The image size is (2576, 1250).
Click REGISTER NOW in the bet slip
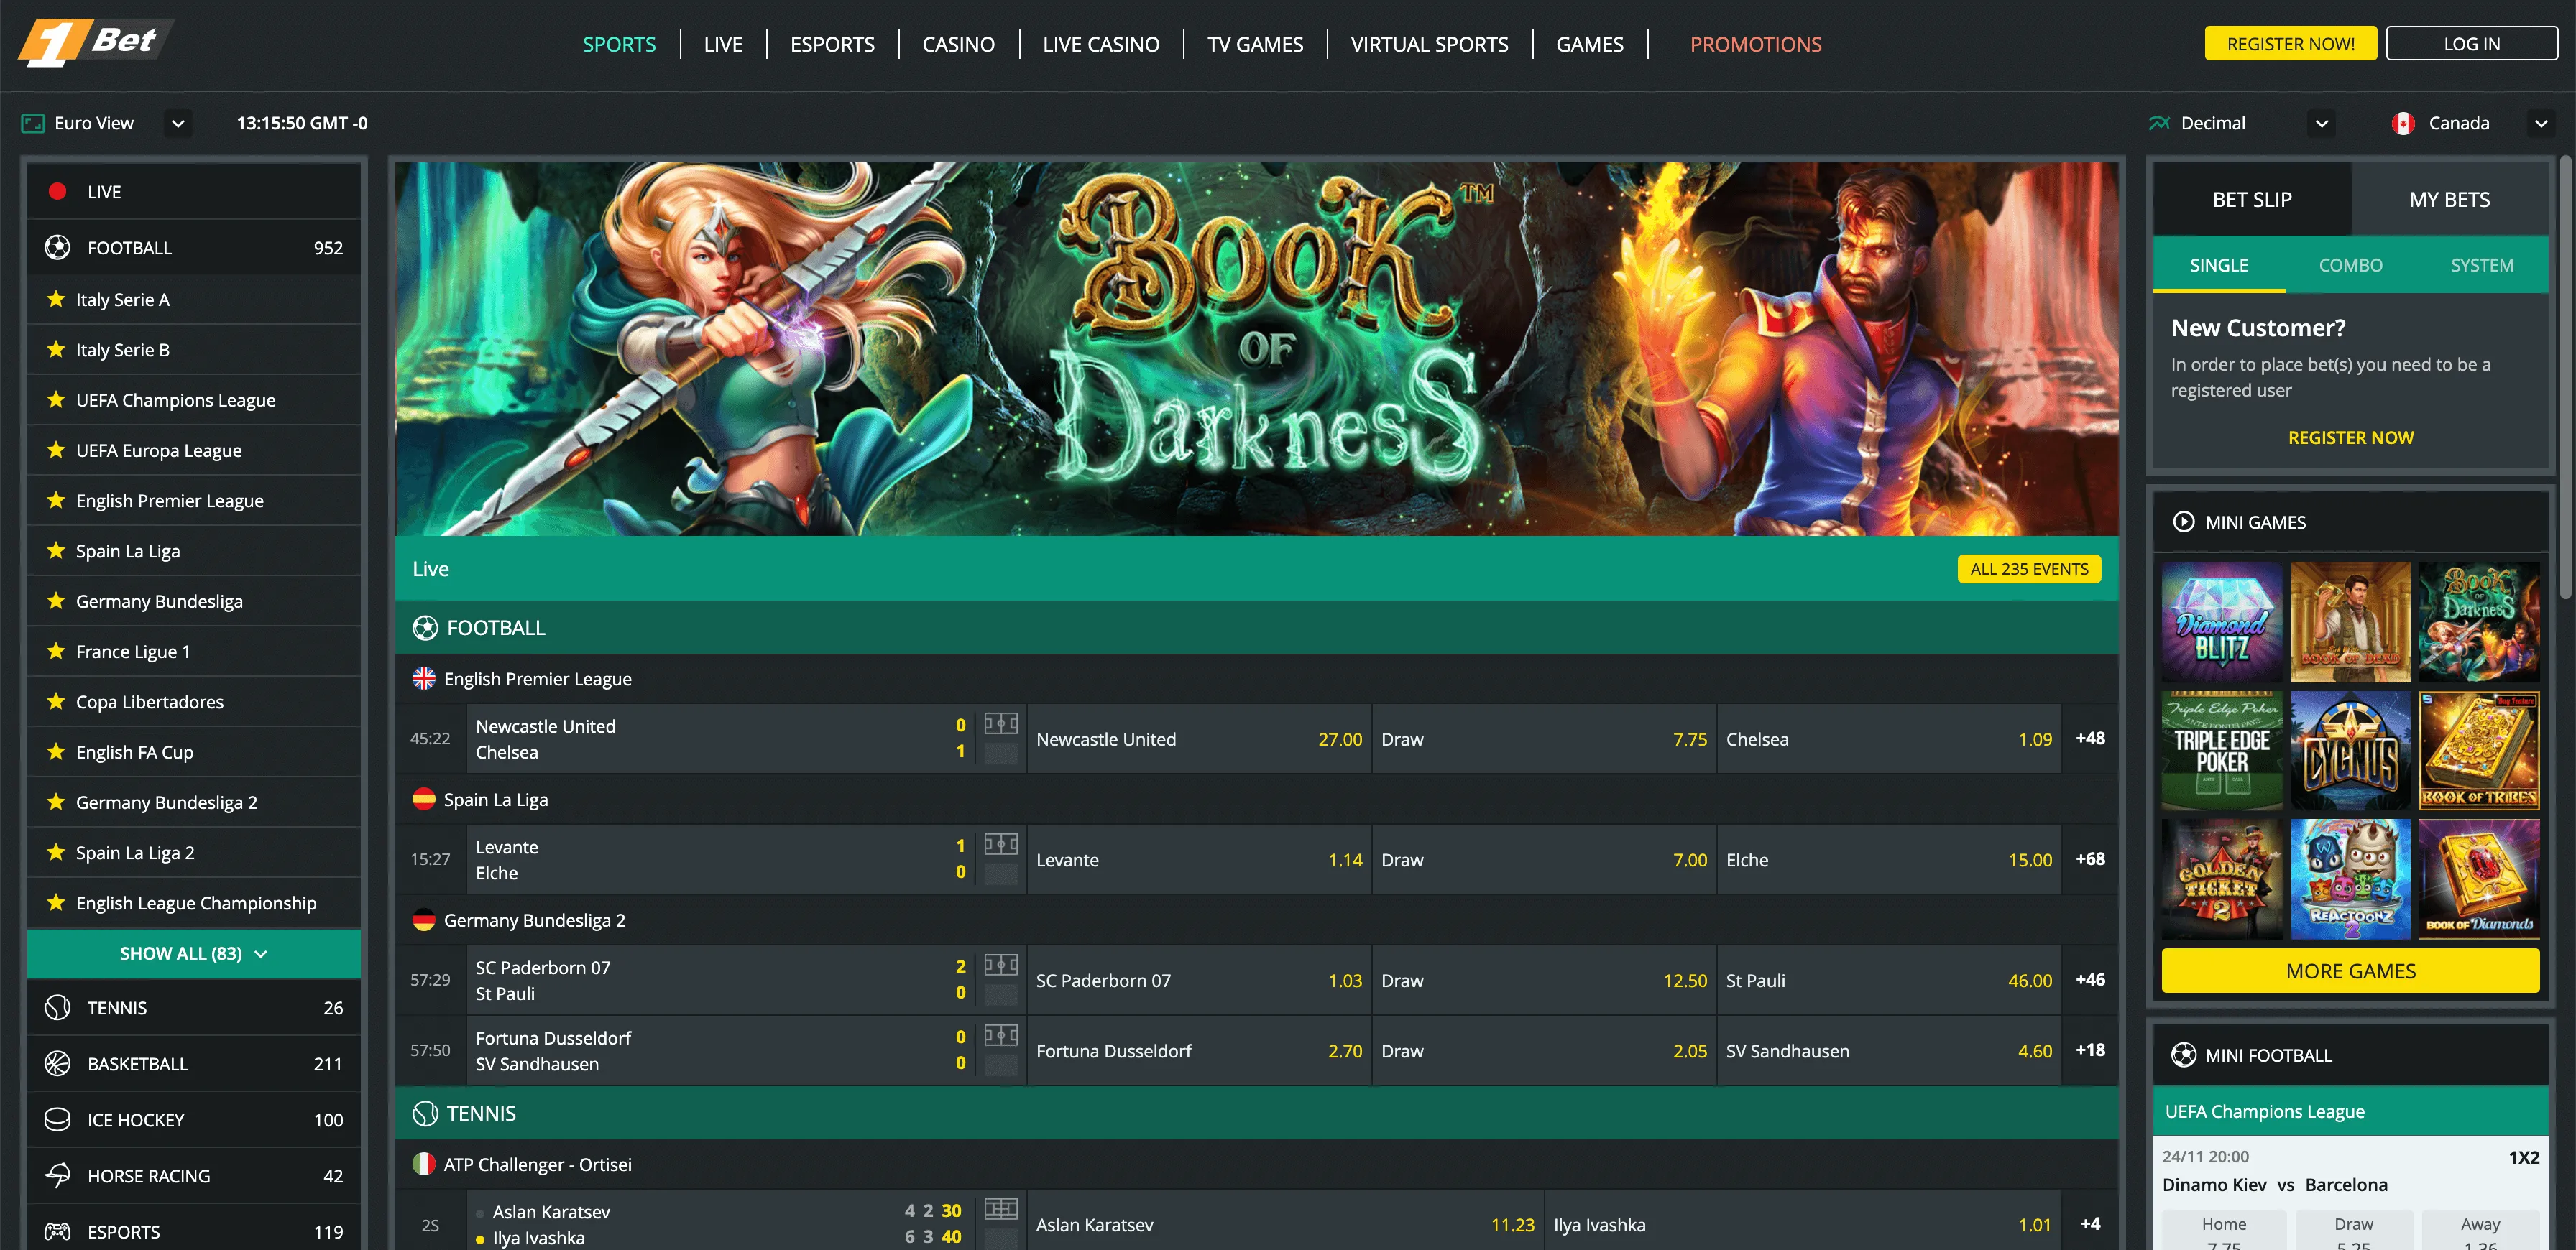[x=2350, y=437]
